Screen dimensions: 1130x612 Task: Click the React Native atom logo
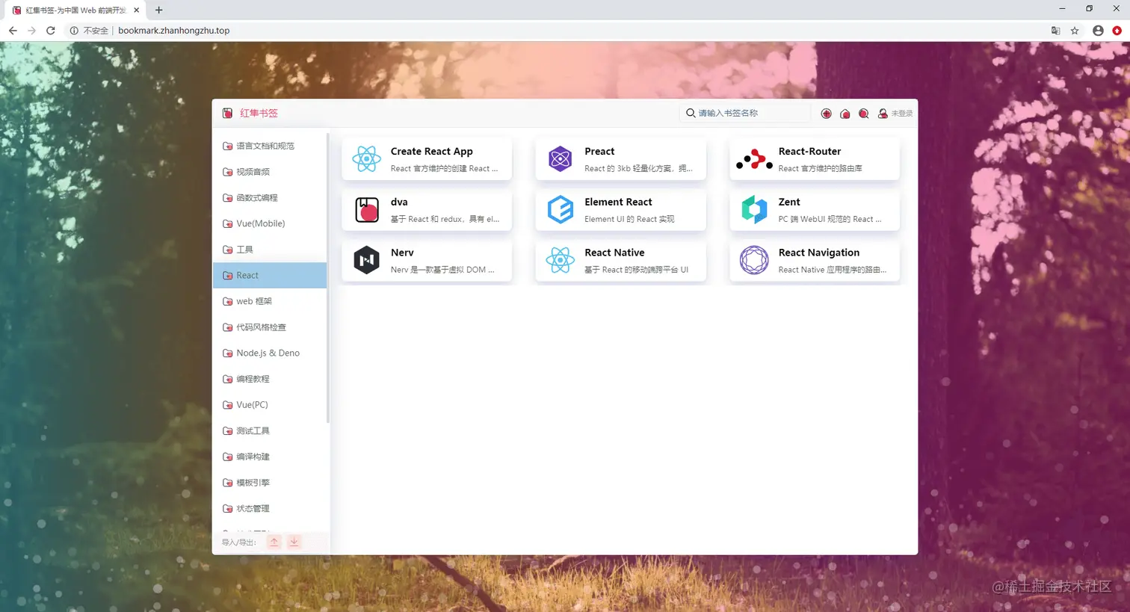click(560, 260)
